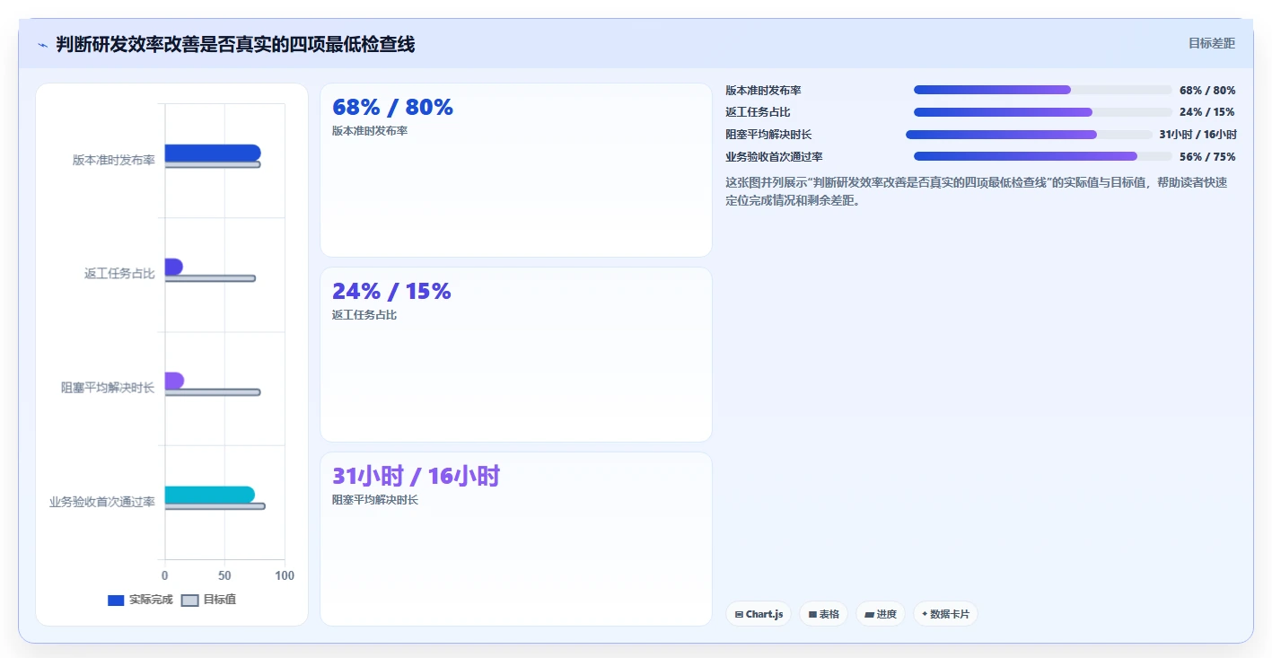The height and width of the screenshot is (658, 1272).
Task: Click the 返工任务占比 caption under 24% / 15%
Action: click(364, 315)
